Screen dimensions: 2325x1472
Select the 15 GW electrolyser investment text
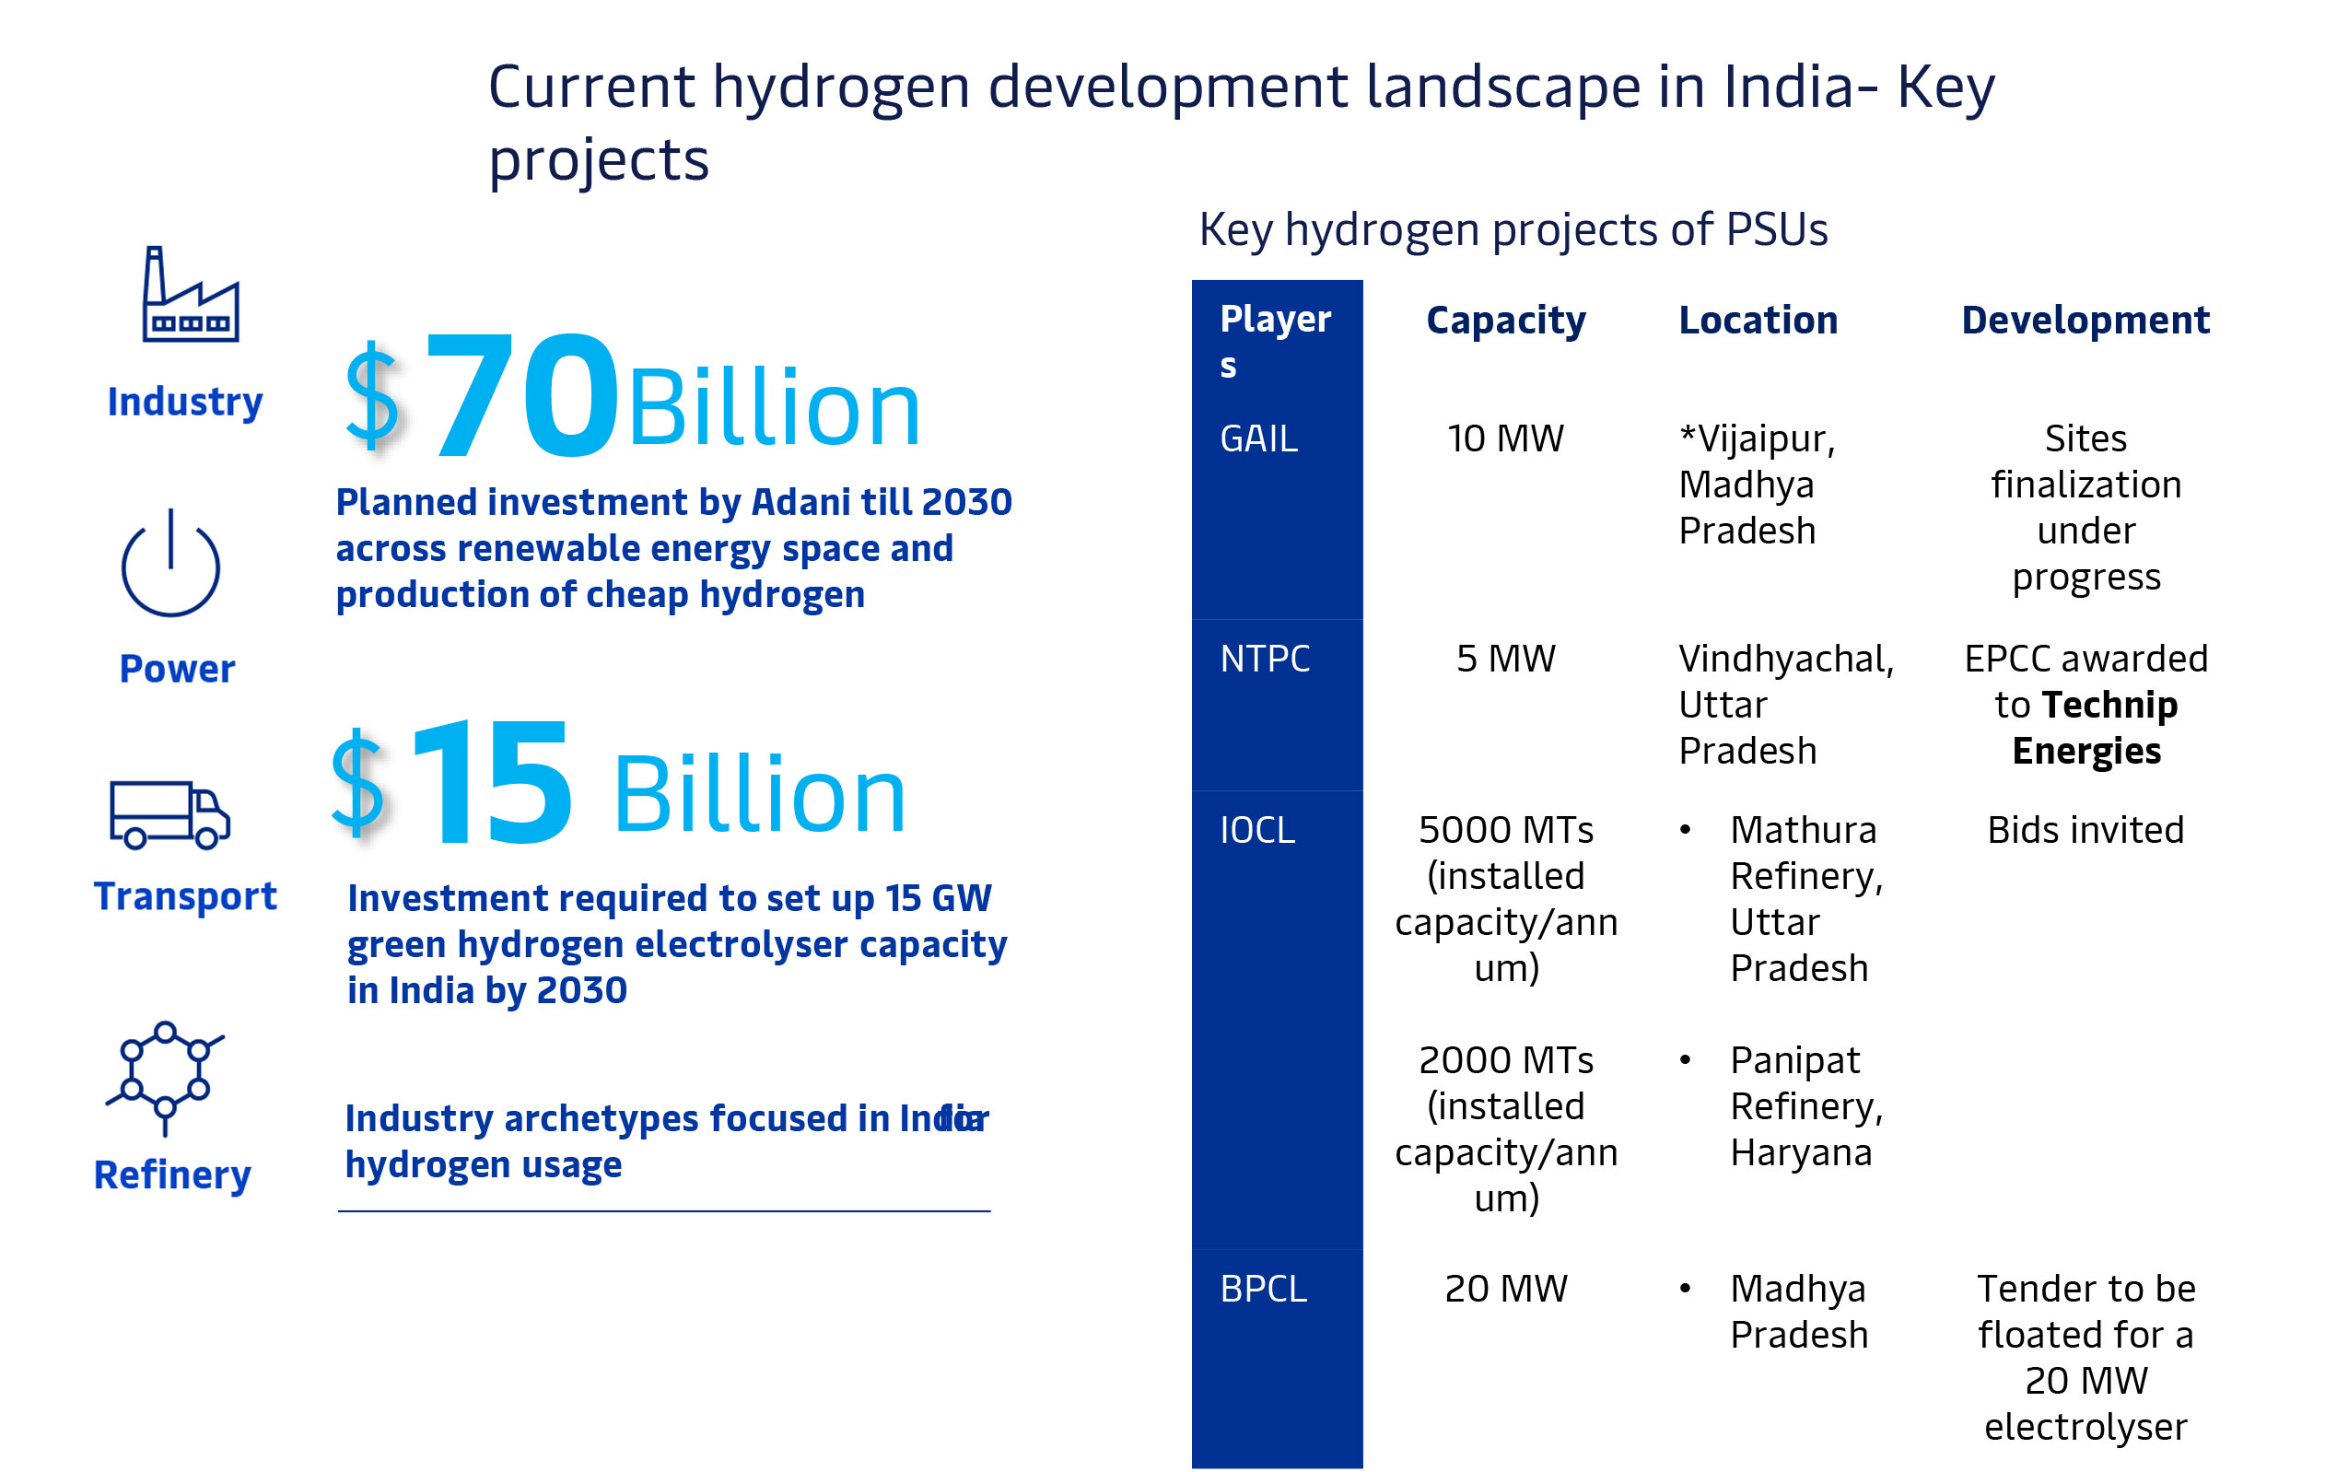coord(677,944)
